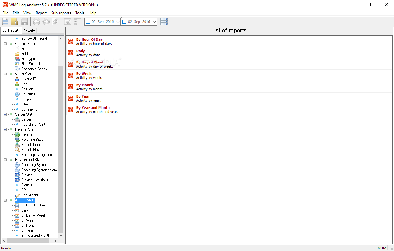This screenshot has width=394, height=251.
Task: Open By Day of Week link in report list
Action: (x=90, y=62)
